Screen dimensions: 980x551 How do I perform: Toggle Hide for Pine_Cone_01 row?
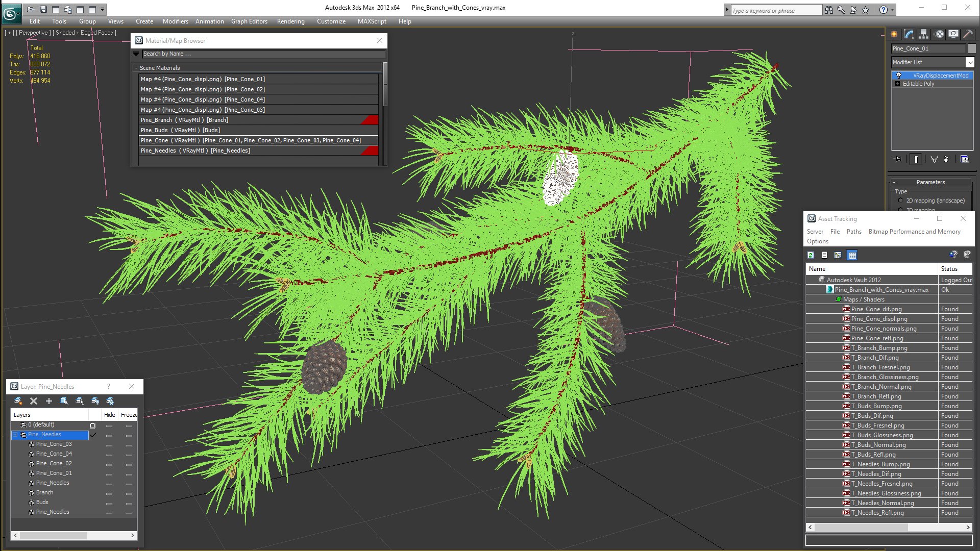[109, 474]
